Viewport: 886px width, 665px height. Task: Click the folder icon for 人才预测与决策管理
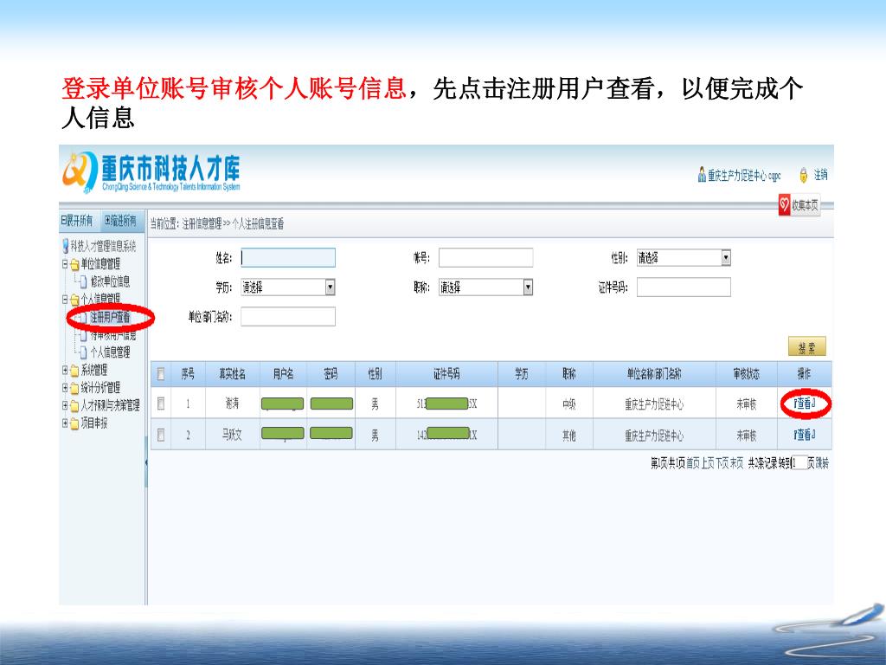tap(74, 406)
